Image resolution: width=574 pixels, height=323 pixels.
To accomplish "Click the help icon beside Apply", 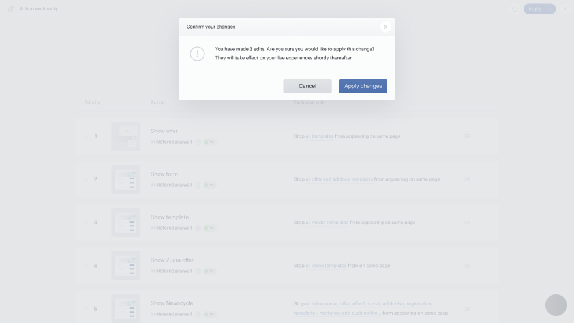I will point(515,8).
